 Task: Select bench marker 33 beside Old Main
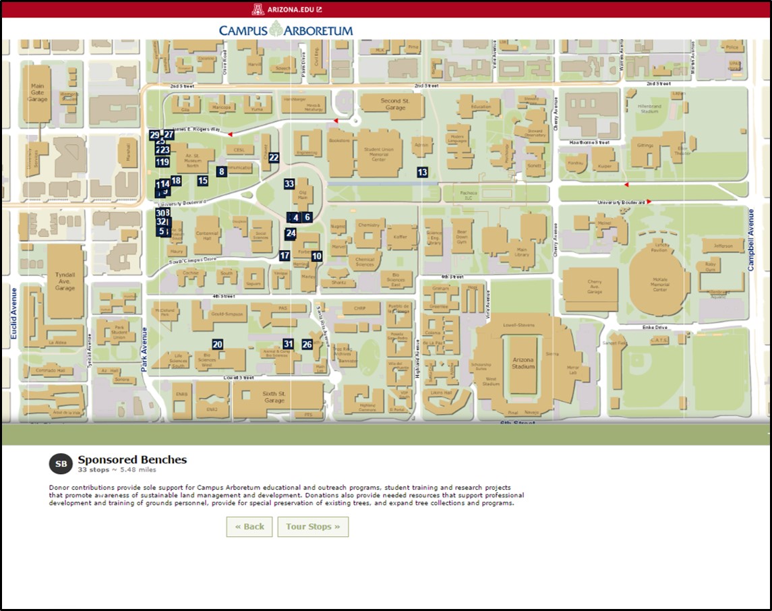point(289,183)
